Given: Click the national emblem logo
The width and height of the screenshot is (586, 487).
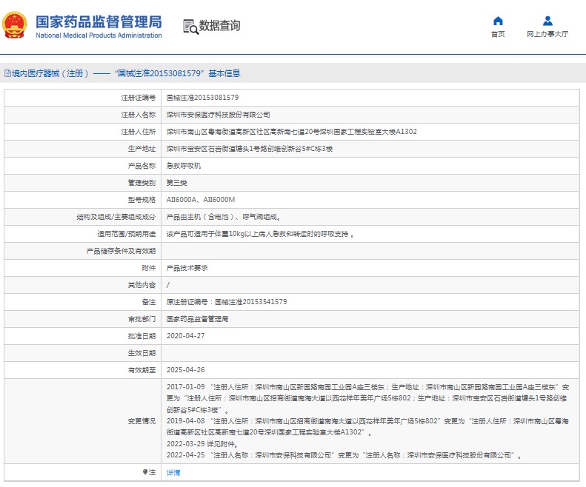Looking at the screenshot, I should (16, 26).
